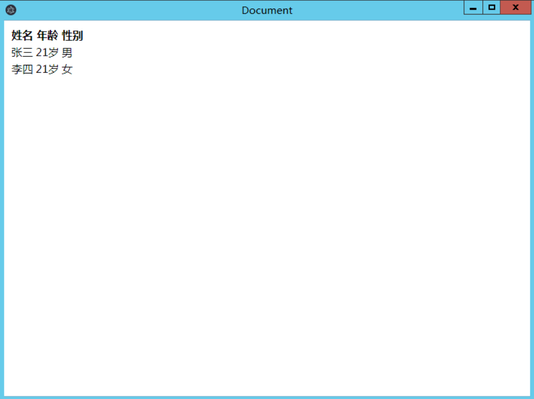Screen dimensions: 534x399
Task: Click the gender cell 男
Action: (x=67, y=52)
